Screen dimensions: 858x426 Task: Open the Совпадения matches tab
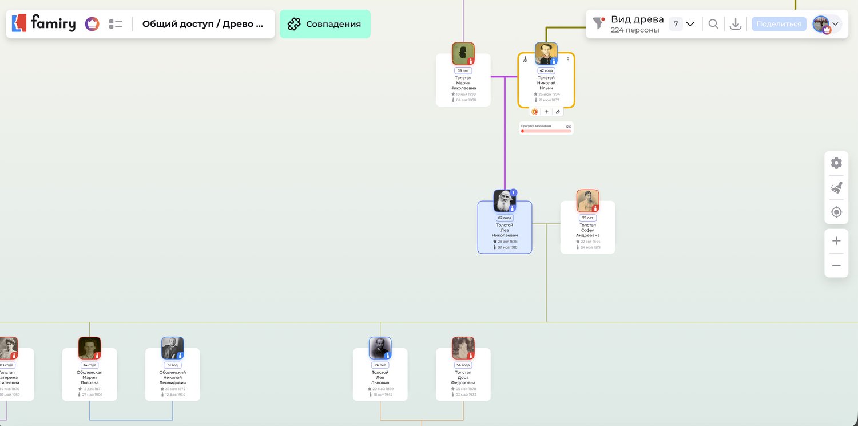[x=325, y=24]
